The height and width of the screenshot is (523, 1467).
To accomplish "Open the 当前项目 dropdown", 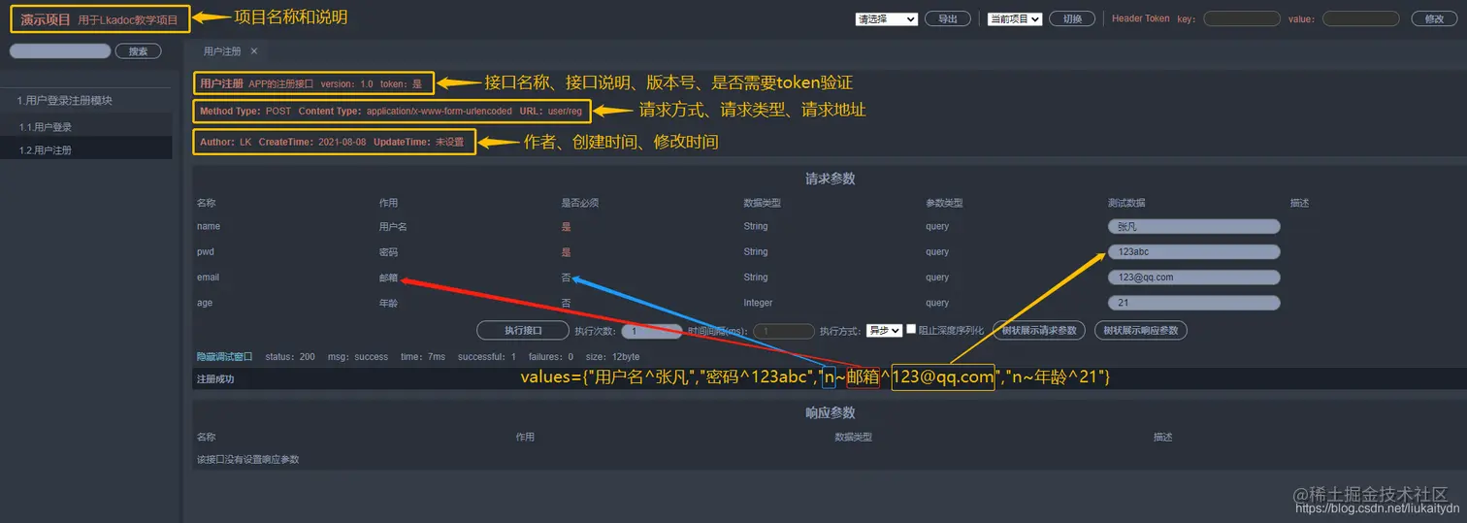I will tap(1015, 18).
